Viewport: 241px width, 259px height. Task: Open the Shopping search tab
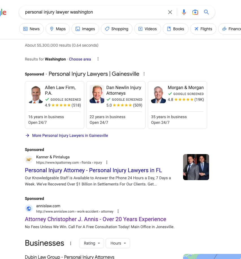point(116,29)
